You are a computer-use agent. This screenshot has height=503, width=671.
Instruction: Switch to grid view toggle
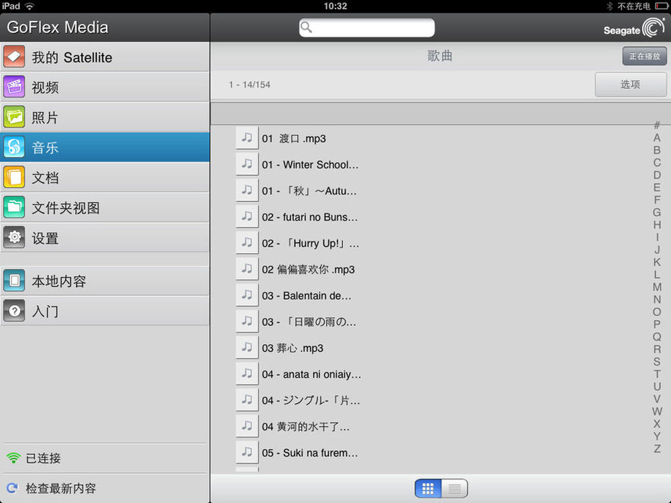(429, 488)
